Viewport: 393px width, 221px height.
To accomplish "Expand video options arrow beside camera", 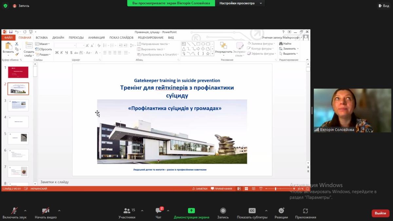I will (x=59, y=211).
